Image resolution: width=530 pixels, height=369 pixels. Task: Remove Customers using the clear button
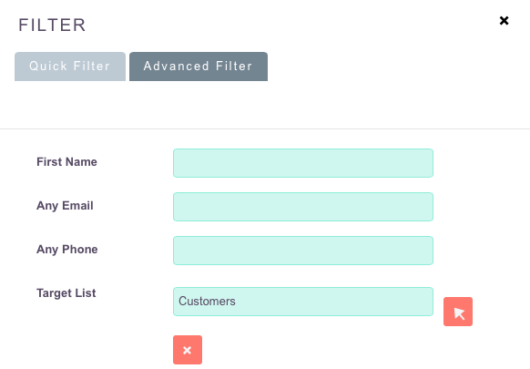pyautogui.click(x=188, y=350)
